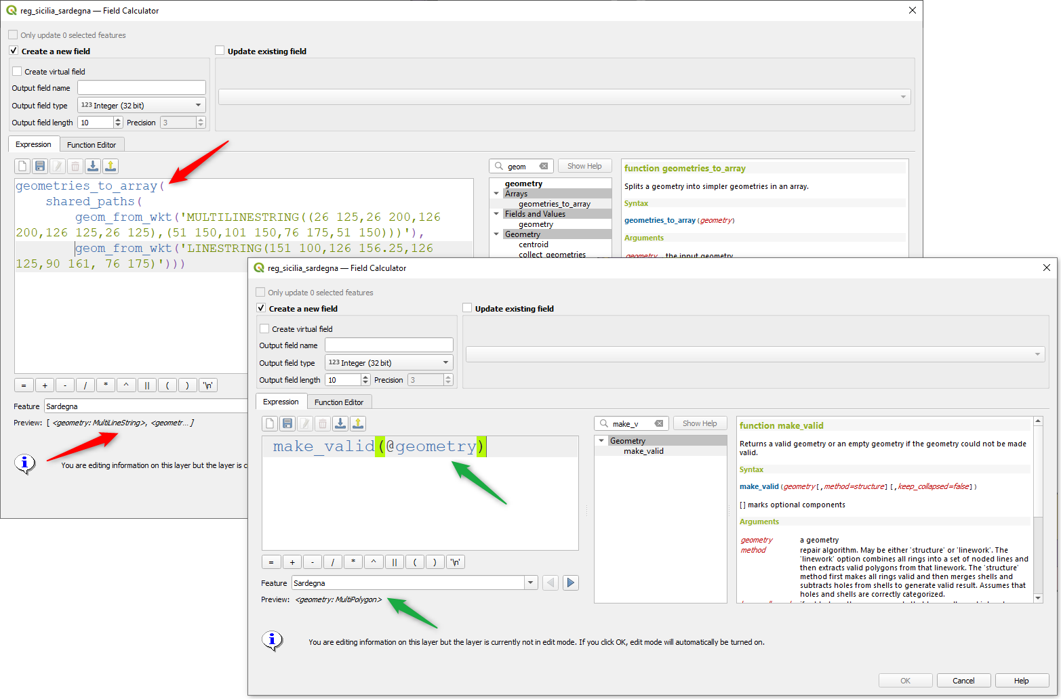The height and width of the screenshot is (699, 1061).
Task: Click import user expressions icon in front dialog
Action: [340, 423]
